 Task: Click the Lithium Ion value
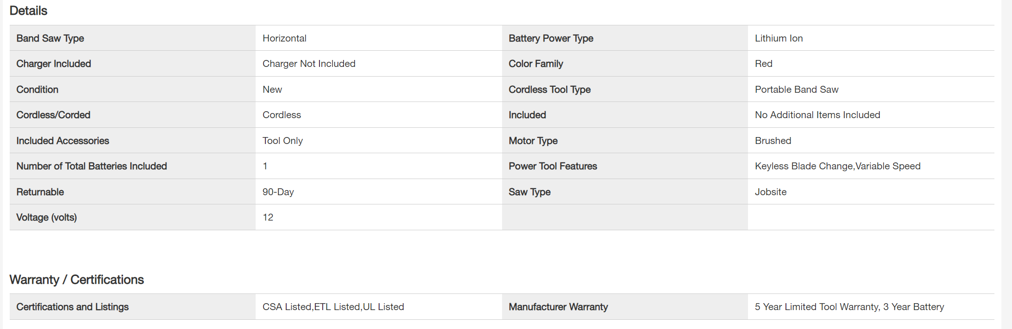779,38
